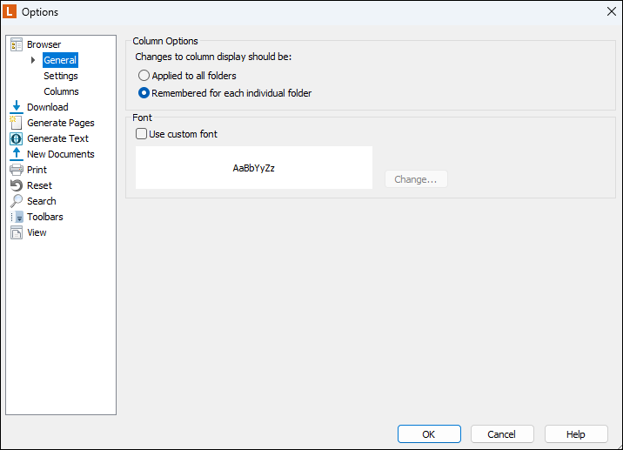Select the Toolbars category icon

[x=17, y=217]
